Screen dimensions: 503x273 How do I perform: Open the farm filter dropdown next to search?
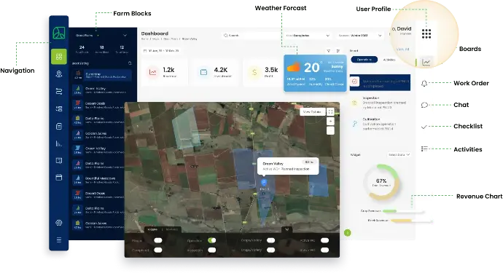click(308, 36)
